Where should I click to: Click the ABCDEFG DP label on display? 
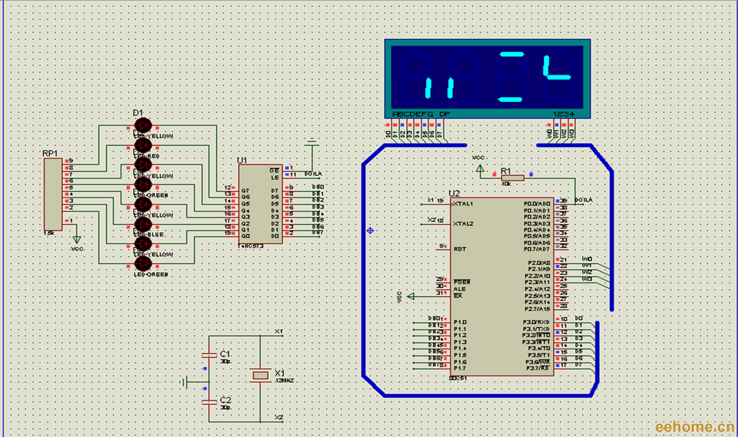point(421,114)
